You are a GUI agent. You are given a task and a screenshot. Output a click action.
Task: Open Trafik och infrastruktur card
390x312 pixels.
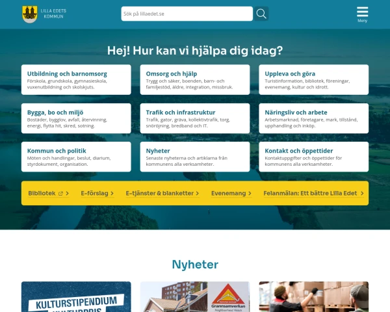(x=195, y=118)
